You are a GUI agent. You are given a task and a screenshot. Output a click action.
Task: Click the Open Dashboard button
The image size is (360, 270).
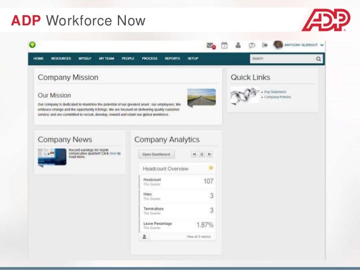156,154
